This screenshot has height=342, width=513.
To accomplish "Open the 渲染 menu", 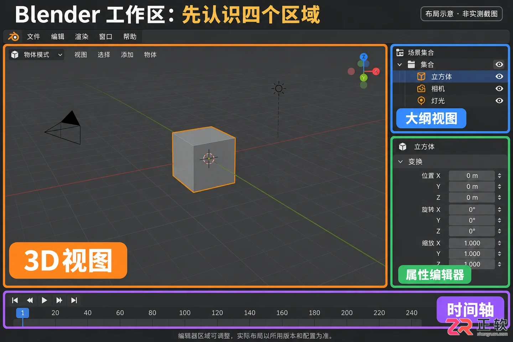I will coord(82,36).
